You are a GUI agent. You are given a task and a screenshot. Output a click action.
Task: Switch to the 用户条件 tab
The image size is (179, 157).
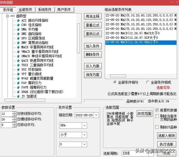tap(65, 10)
